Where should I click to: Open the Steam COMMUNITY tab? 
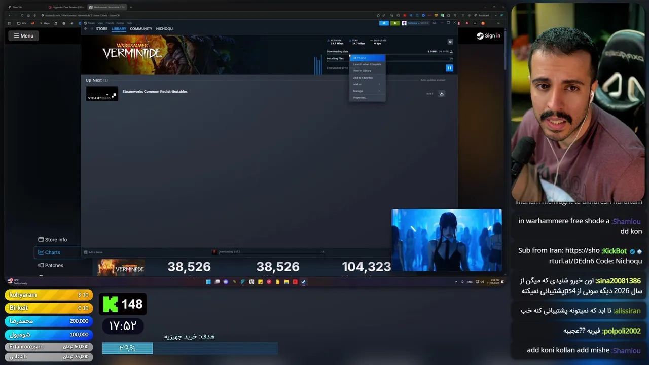(x=141, y=29)
